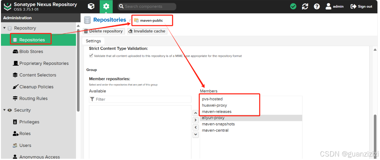Click the Roles icon
This screenshot has width=380, height=160.
tap(16, 133)
